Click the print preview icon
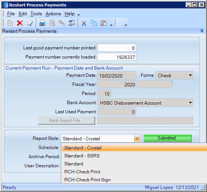 [x=52, y=23]
